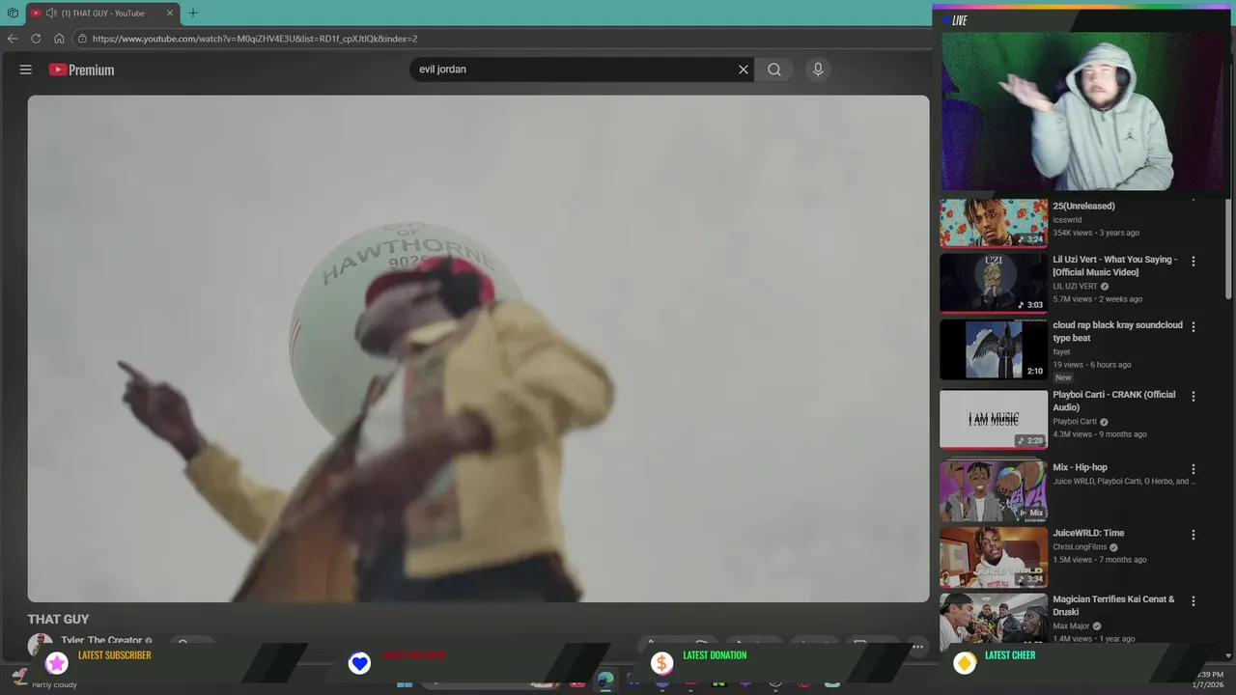Click Tyler, The Creator channel avatar
The height and width of the screenshot is (695, 1236).
click(41, 644)
